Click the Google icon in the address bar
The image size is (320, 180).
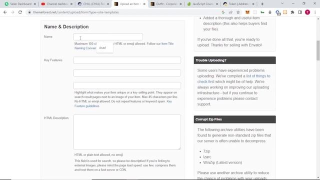coord(223,12)
